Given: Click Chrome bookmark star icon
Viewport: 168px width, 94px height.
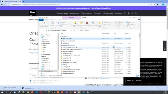Looking at the screenshot, I should tap(154, 5).
